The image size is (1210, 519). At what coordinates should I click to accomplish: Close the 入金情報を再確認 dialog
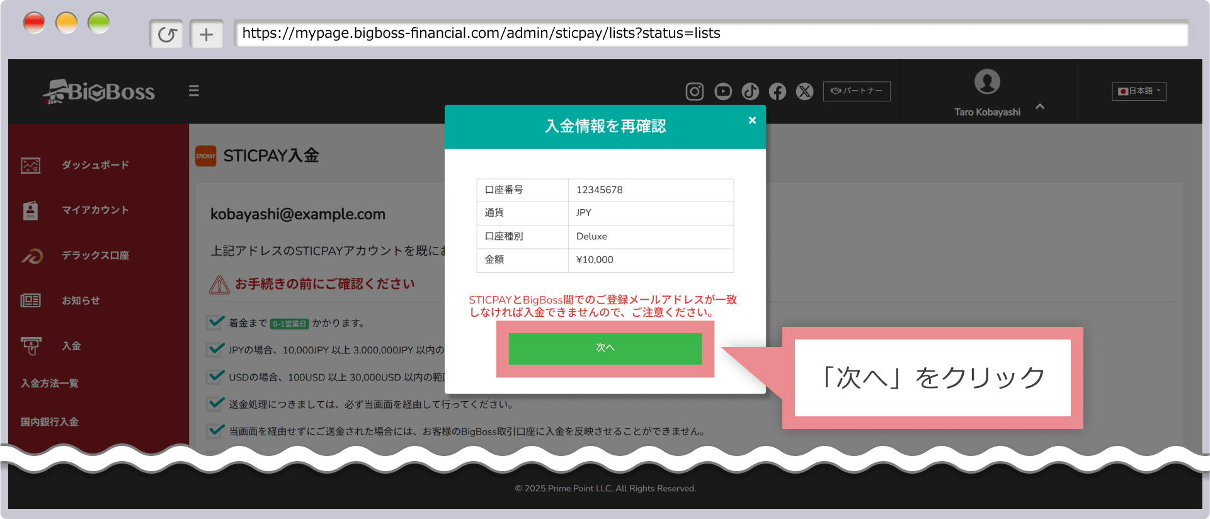tap(752, 120)
